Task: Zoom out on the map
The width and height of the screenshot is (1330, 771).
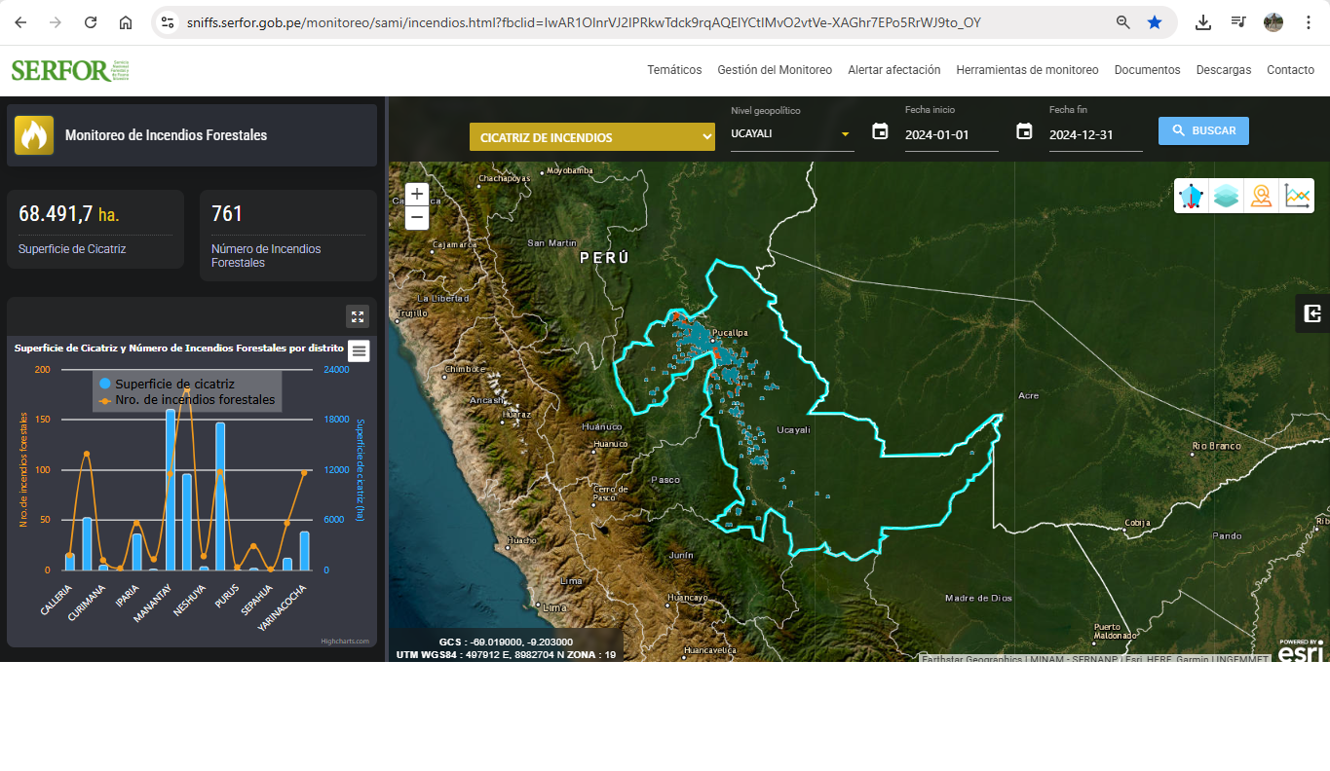Action: (417, 217)
